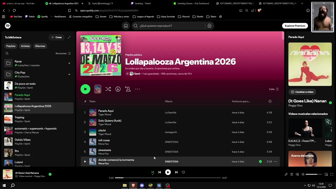Image resolution: width=336 pixels, height=189 pixels.
Task: Skip to previous track
Action: point(160,172)
